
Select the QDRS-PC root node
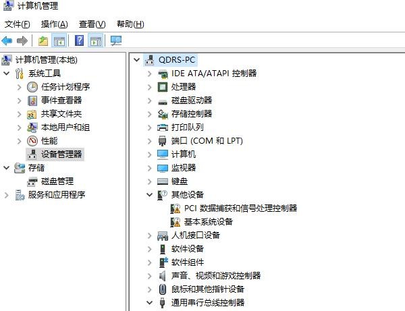pos(177,60)
